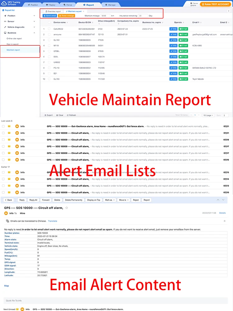Select the 07/10 email checkbox
The height and width of the screenshot is (311, 233).
(3, 193)
